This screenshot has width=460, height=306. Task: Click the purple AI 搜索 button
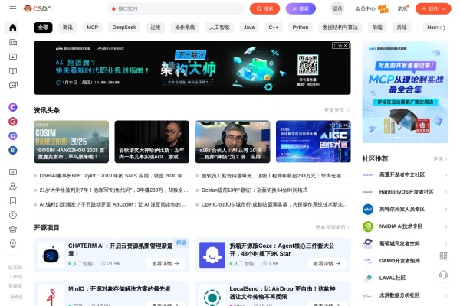301,8
